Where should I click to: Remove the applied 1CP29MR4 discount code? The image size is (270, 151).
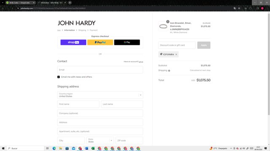click(176, 55)
